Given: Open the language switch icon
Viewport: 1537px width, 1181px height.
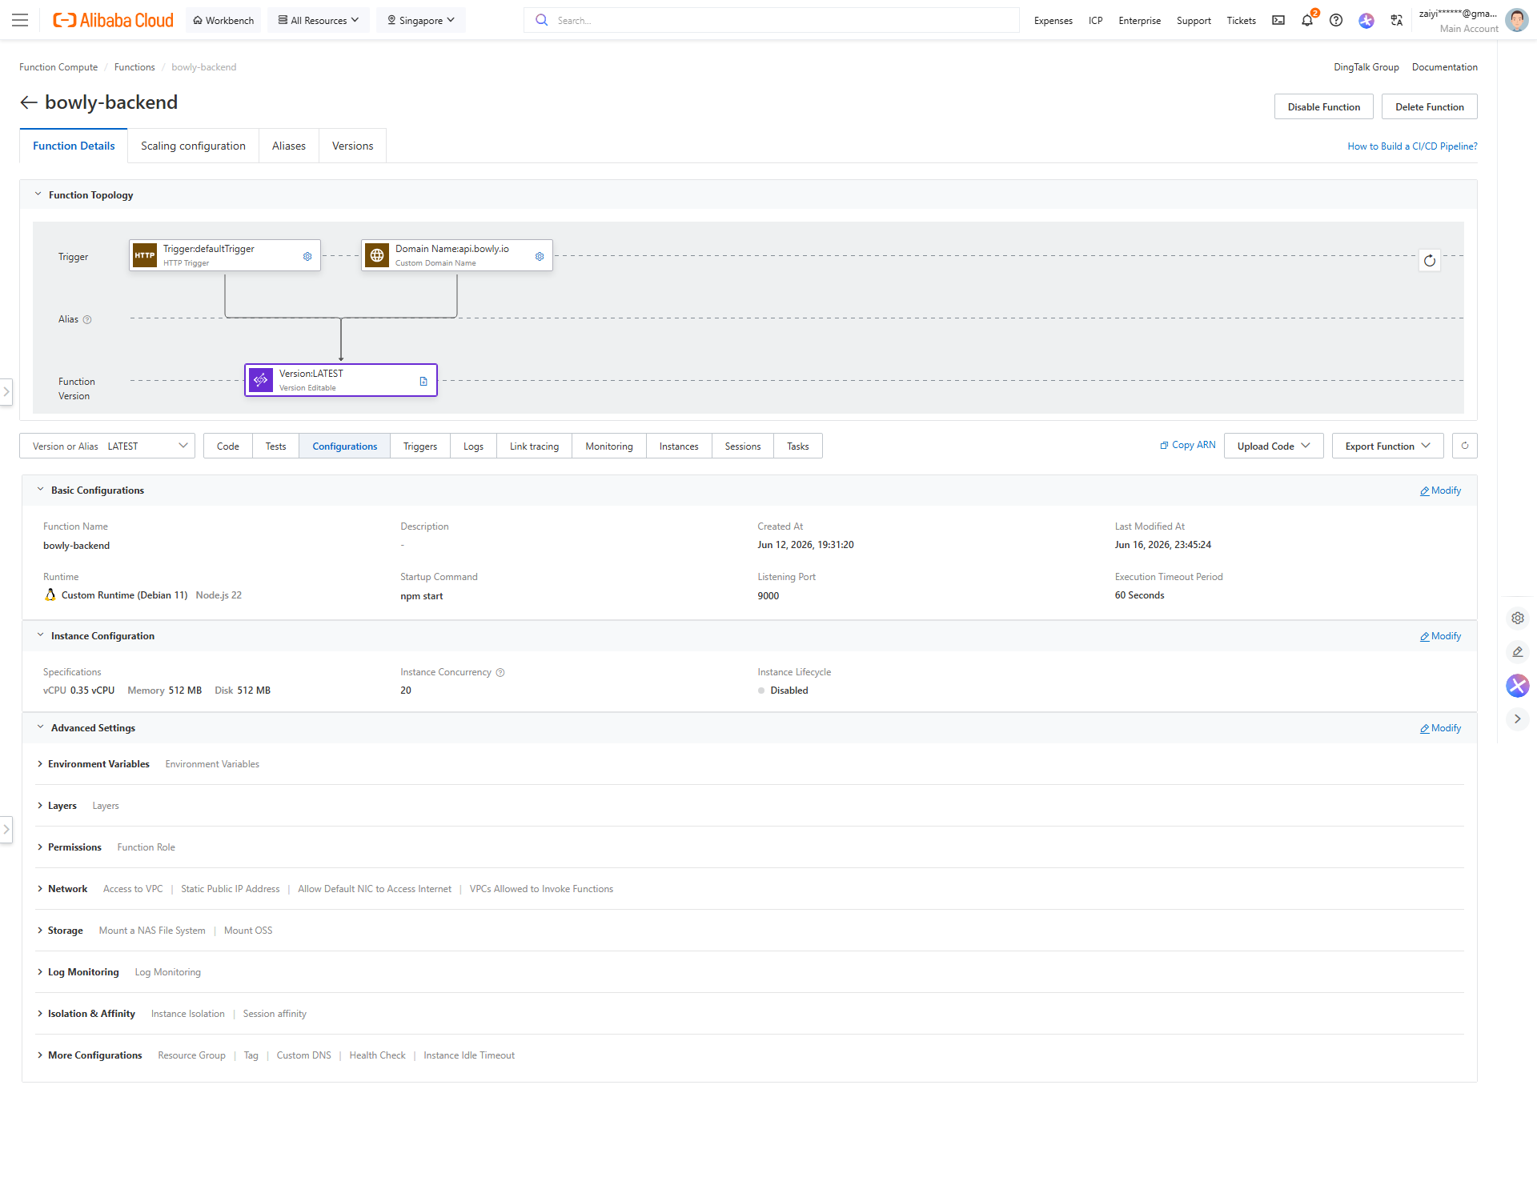Looking at the screenshot, I should [x=1397, y=20].
